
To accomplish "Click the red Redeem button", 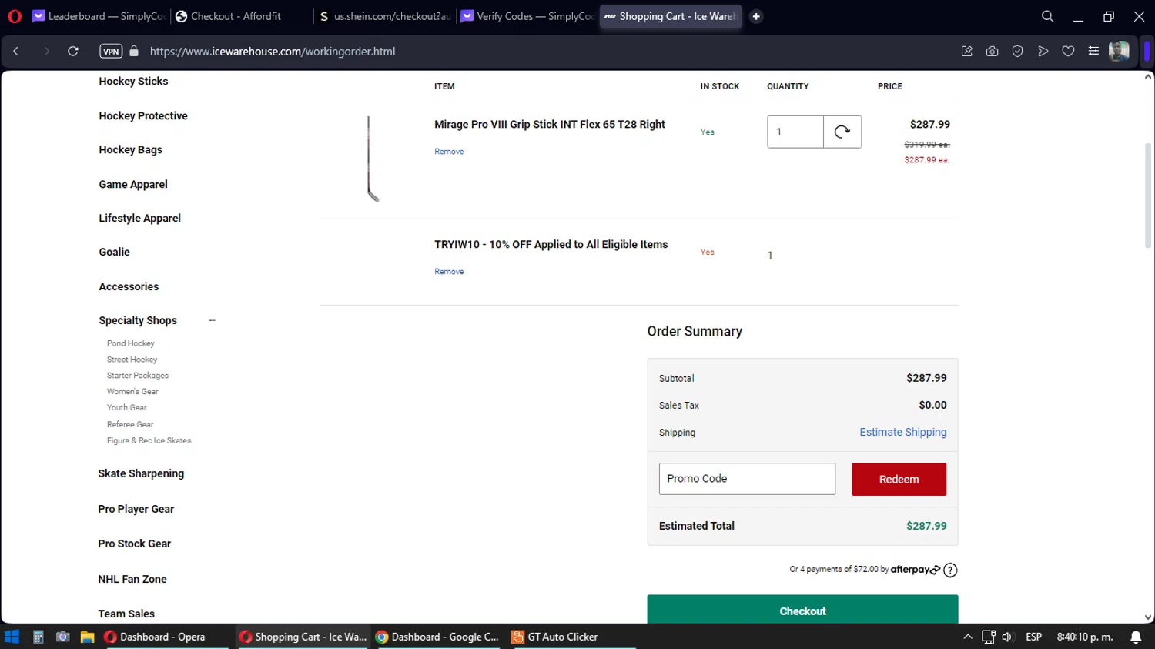I will pos(899,480).
